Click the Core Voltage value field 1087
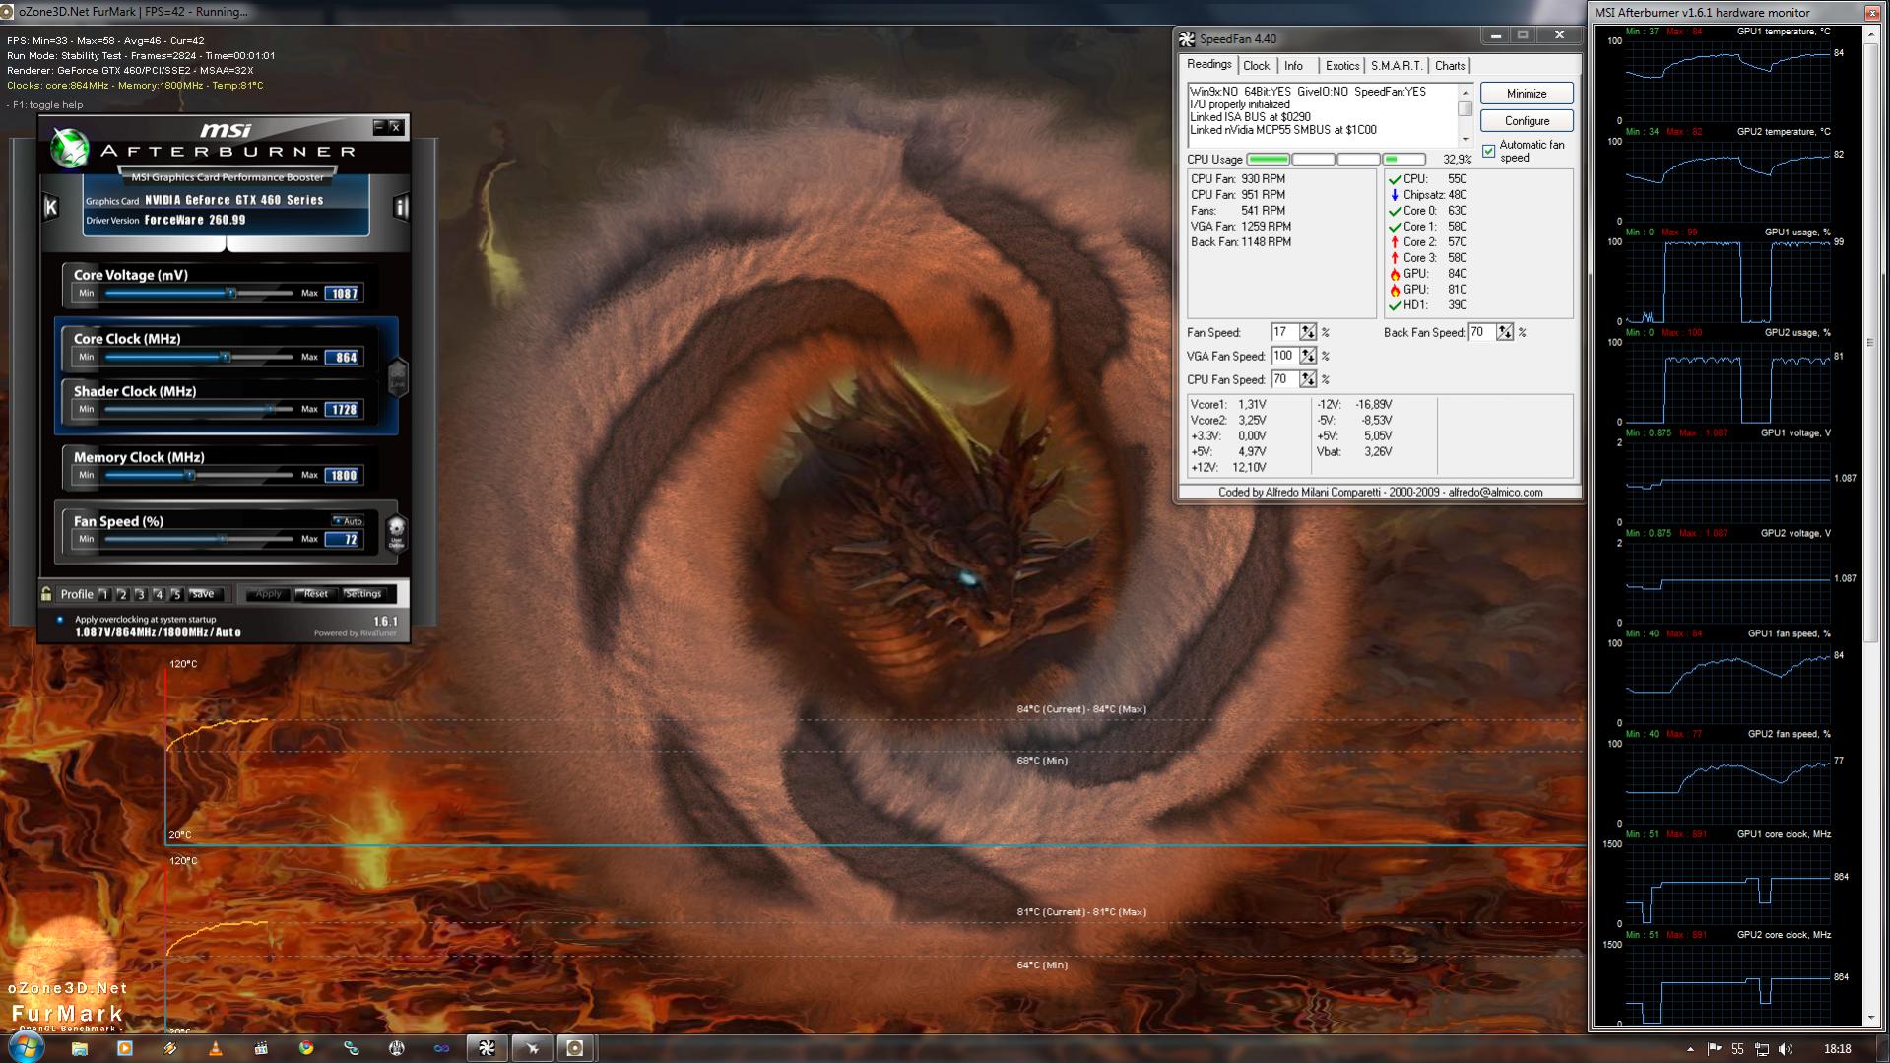Screen dimensions: 1890x1063 [344, 294]
